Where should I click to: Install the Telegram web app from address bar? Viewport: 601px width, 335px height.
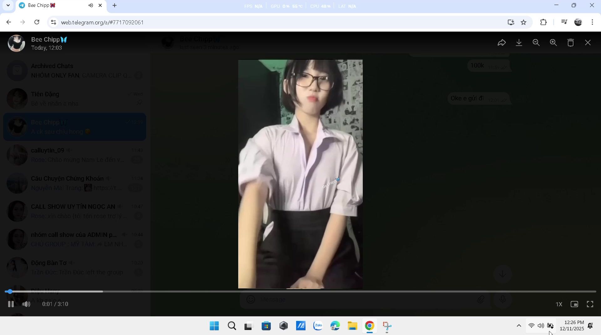(511, 22)
